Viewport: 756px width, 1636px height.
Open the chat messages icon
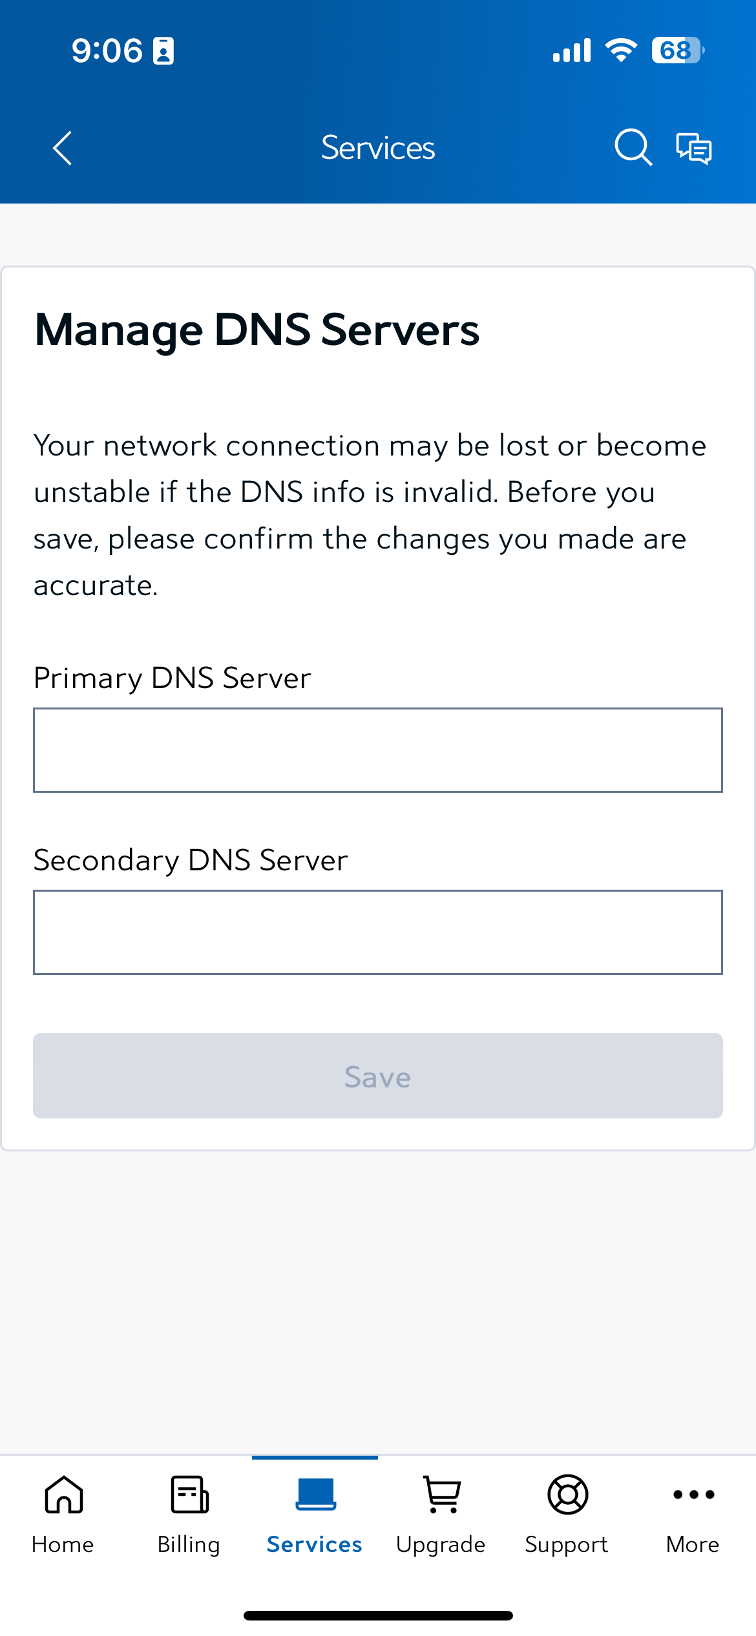pos(694,148)
